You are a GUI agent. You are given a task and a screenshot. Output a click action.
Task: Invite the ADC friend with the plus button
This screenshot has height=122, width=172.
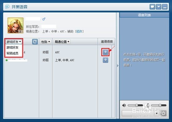106,52
